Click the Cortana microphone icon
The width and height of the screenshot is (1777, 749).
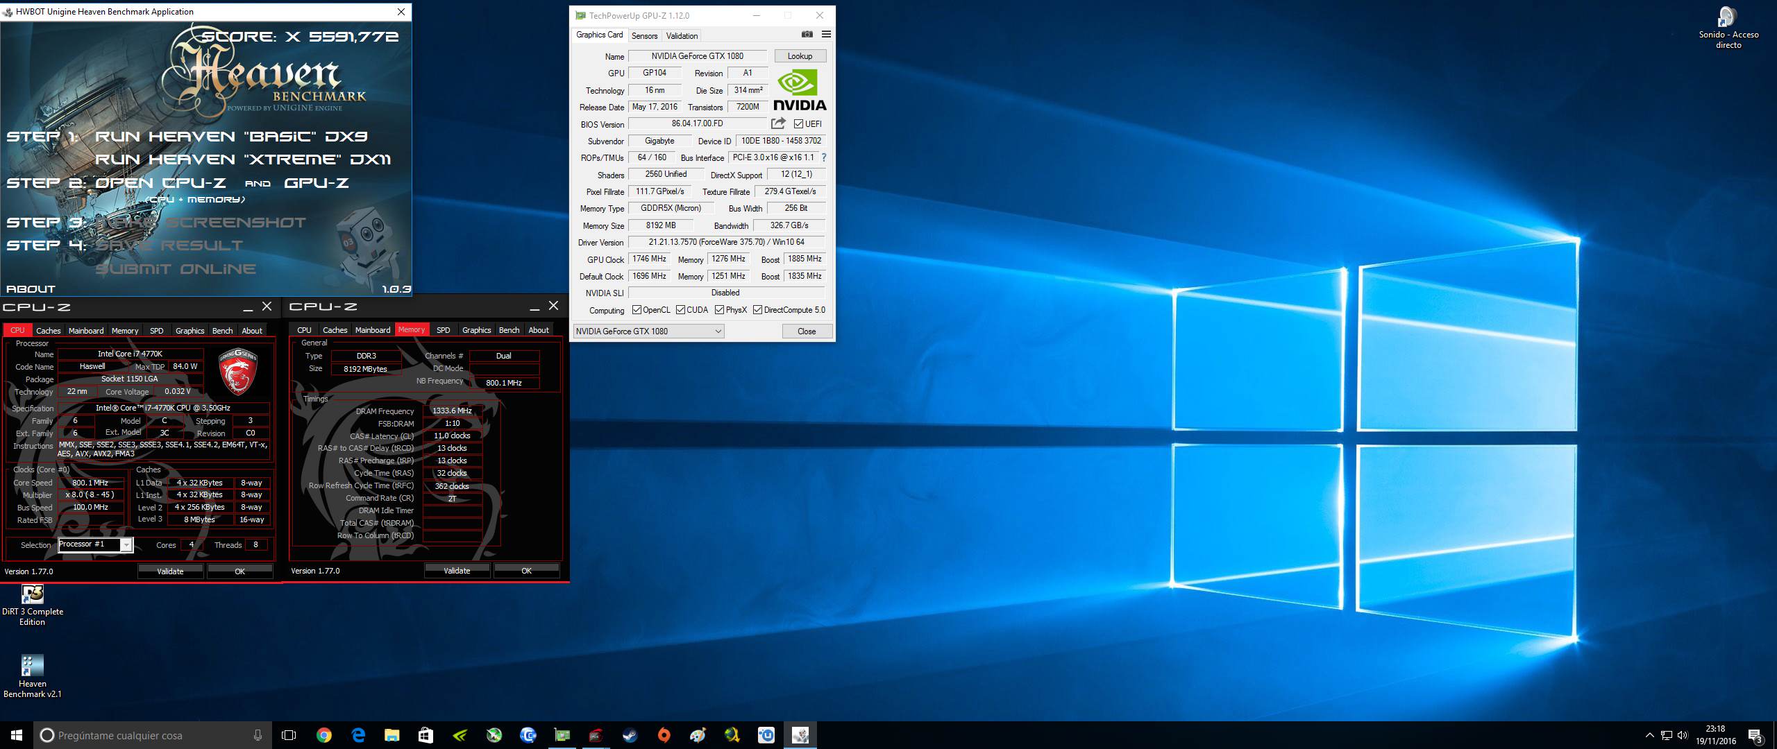point(258,735)
